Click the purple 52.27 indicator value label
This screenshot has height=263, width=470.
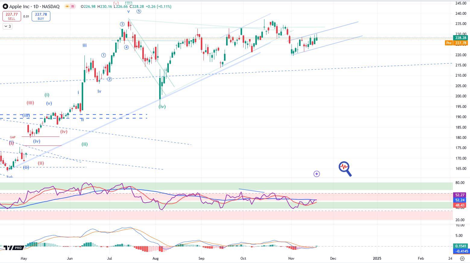coord(460,195)
